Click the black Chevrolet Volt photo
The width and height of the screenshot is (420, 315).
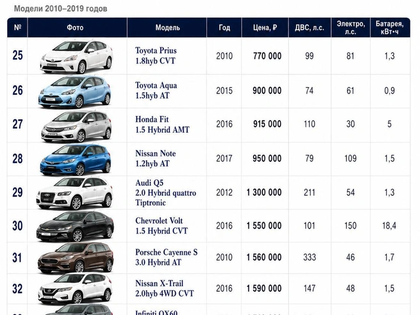pyautogui.click(x=76, y=227)
